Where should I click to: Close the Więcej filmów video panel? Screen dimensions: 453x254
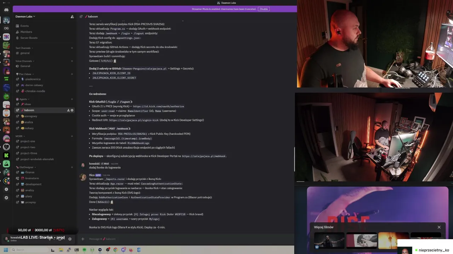click(439, 227)
